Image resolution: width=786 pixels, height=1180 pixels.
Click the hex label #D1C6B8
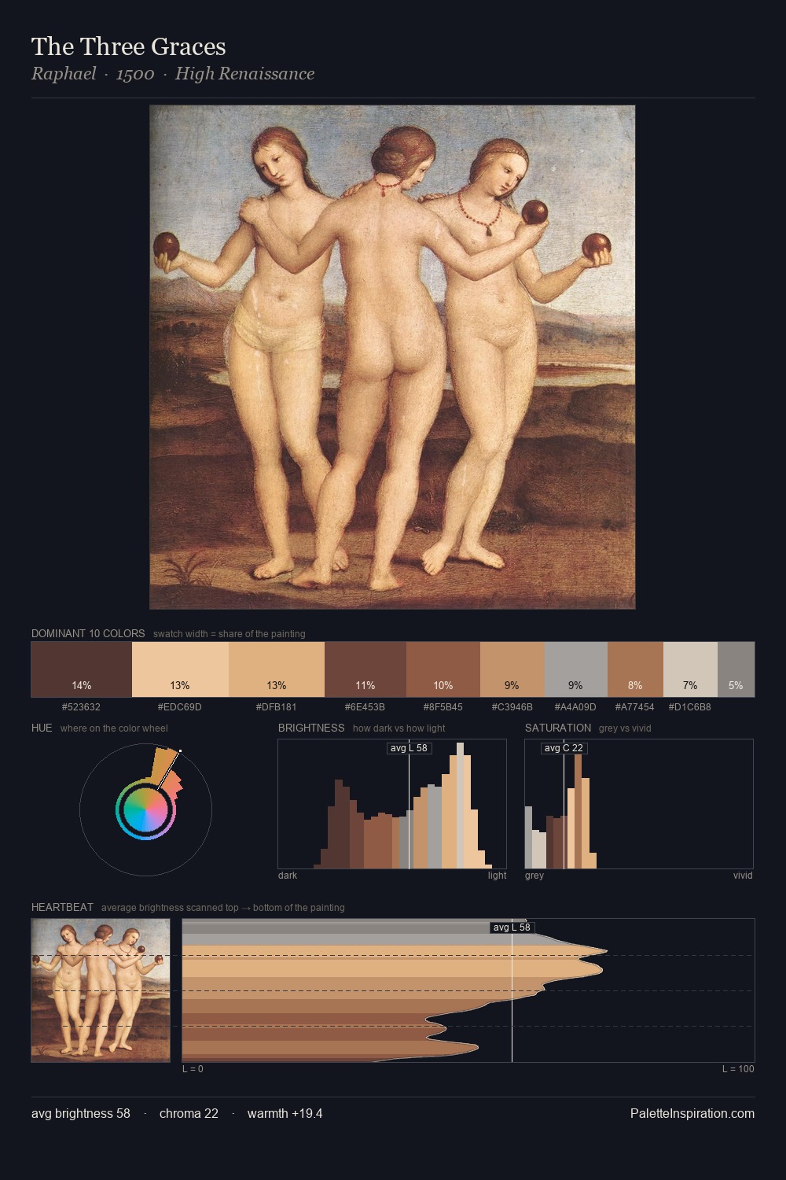point(690,706)
